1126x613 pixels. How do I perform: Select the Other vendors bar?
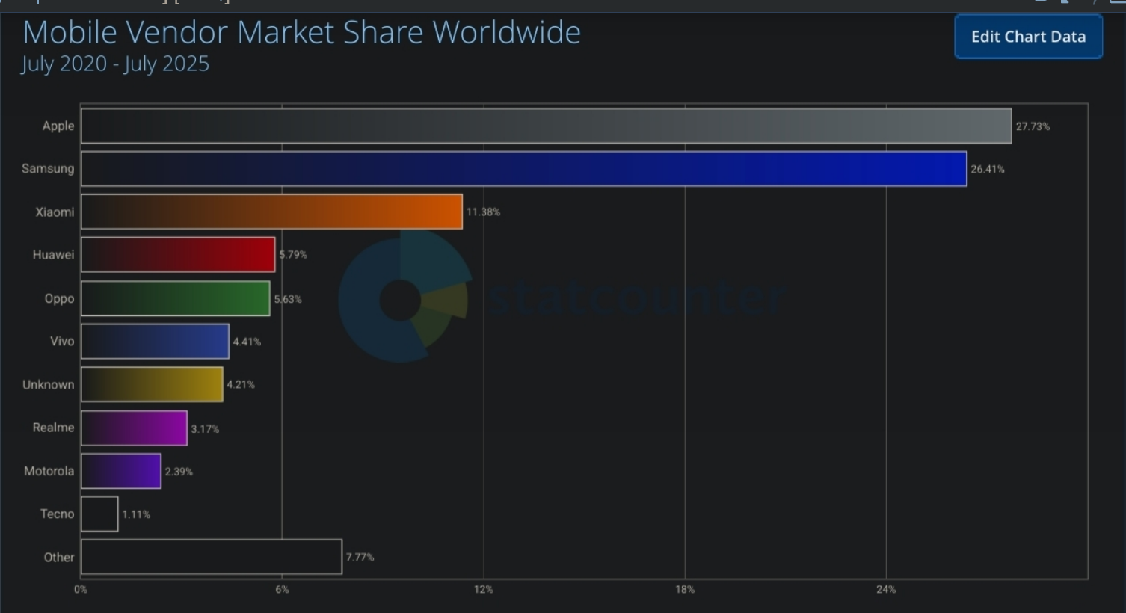(211, 557)
